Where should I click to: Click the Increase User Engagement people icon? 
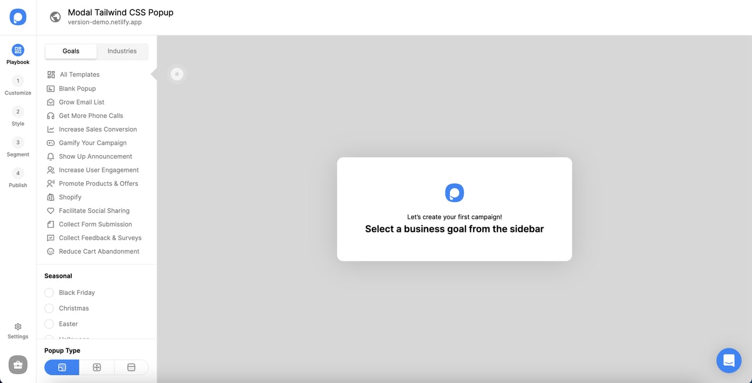point(51,170)
